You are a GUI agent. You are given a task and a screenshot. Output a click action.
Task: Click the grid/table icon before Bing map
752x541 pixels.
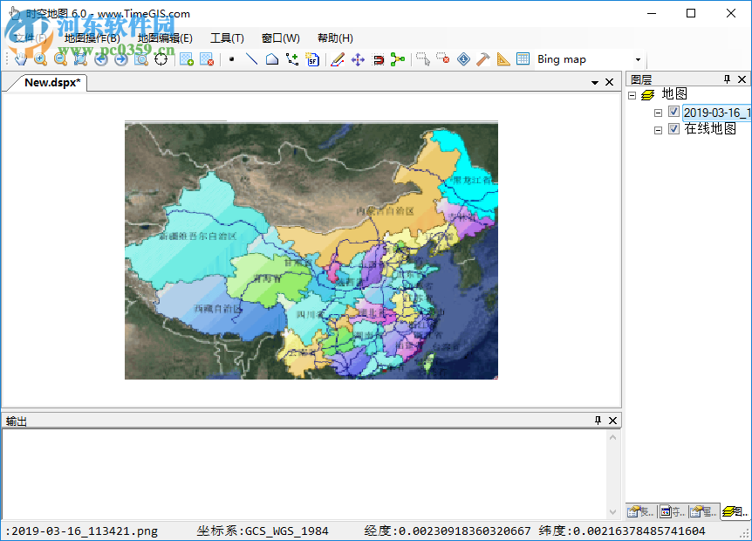pos(521,58)
